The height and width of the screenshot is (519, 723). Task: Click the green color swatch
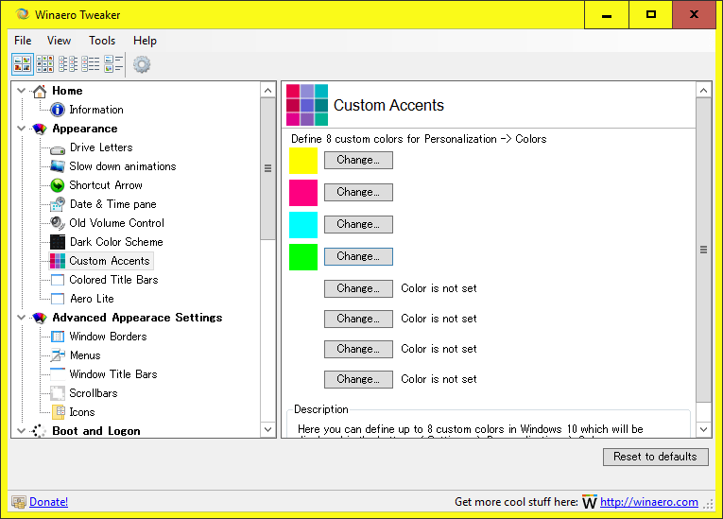(x=303, y=257)
